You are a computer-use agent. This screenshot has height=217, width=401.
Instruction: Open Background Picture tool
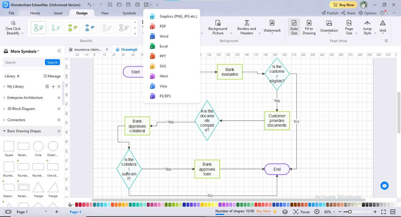coord(218,28)
